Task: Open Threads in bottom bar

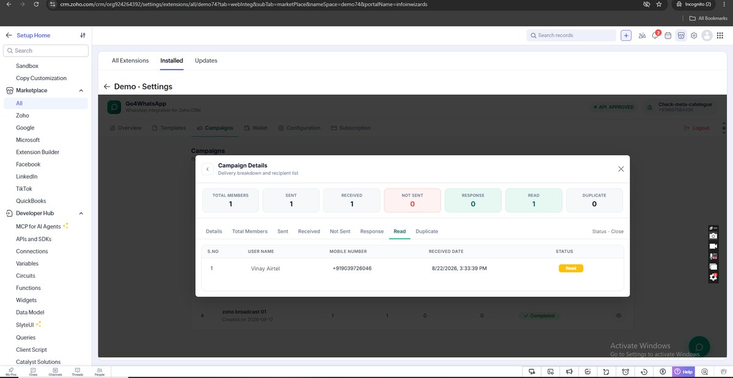Action: click(77, 371)
